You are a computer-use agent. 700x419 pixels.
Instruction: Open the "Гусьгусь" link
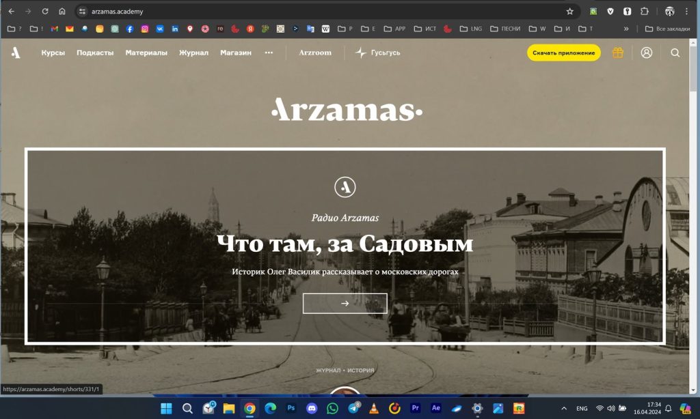click(378, 53)
